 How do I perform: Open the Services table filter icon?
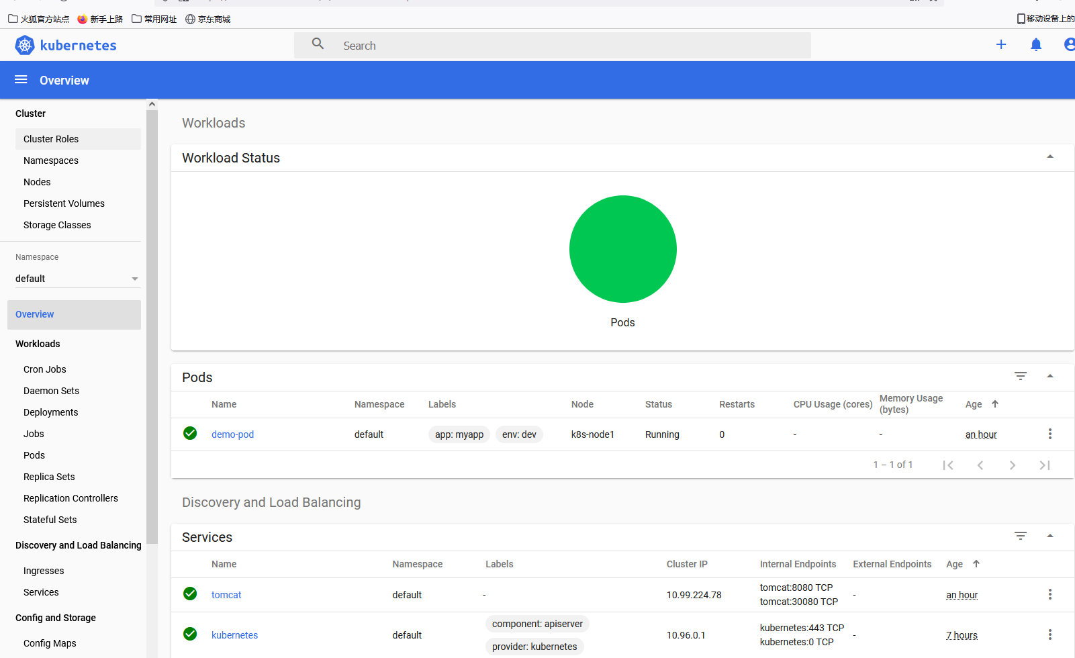[1021, 536]
